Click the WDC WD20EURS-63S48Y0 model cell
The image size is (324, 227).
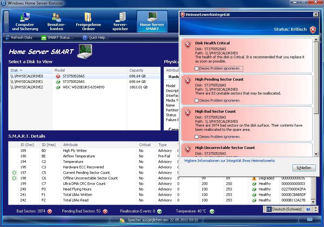pos(83,87)
